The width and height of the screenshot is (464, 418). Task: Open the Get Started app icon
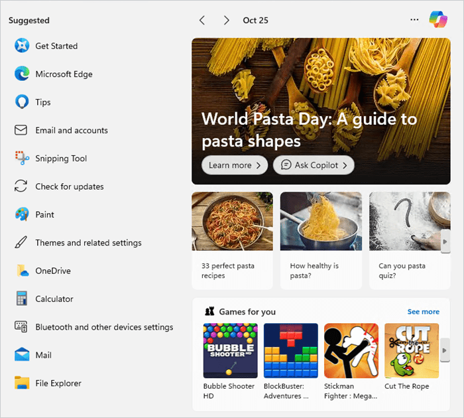[x=22, y=46]
